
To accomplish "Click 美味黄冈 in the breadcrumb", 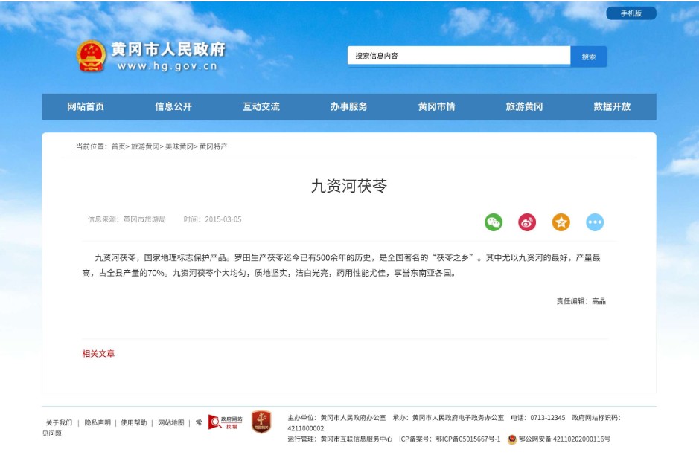I will coord(179,147).
